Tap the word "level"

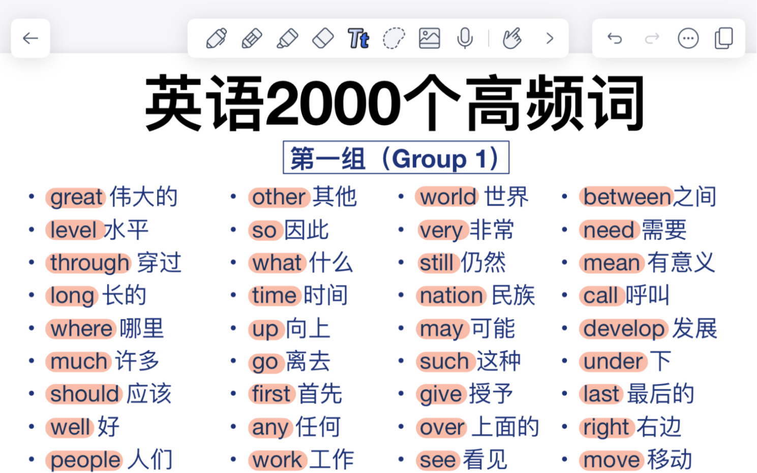pyautogui.click(x=74, y=230)
